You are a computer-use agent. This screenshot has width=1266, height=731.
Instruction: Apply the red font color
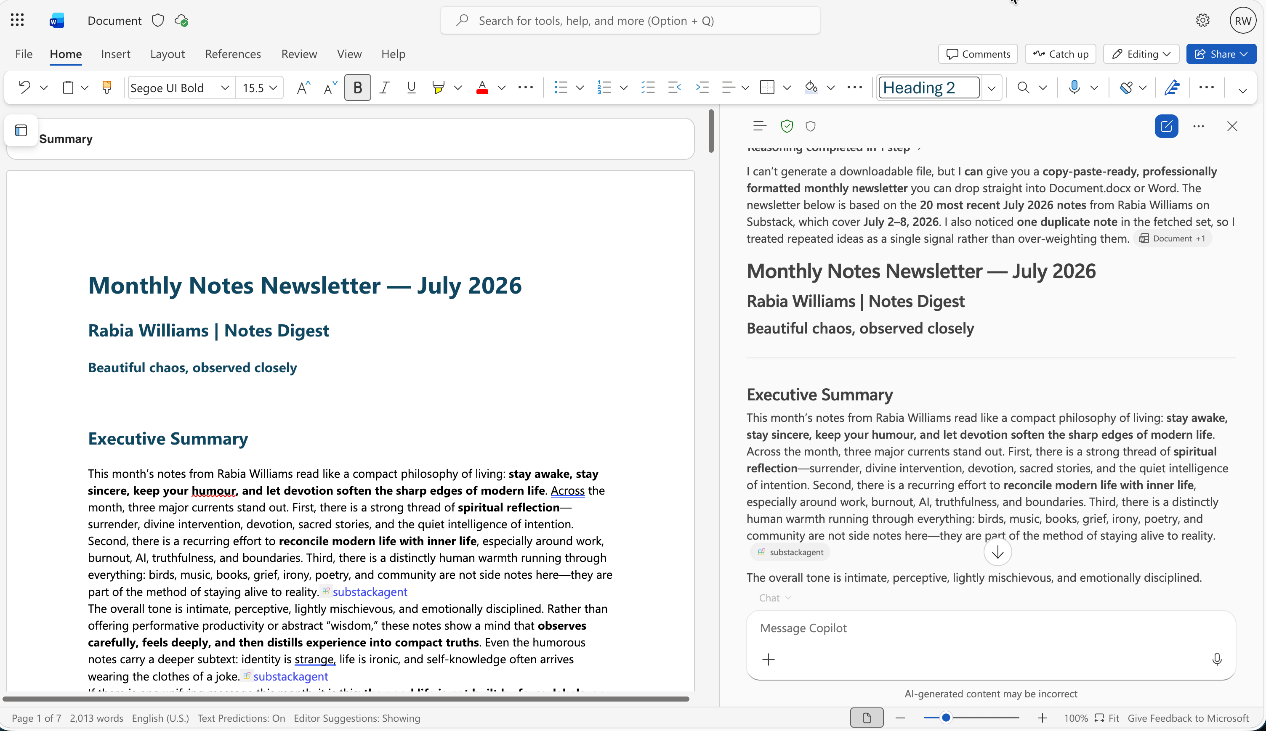click(482, 88)
